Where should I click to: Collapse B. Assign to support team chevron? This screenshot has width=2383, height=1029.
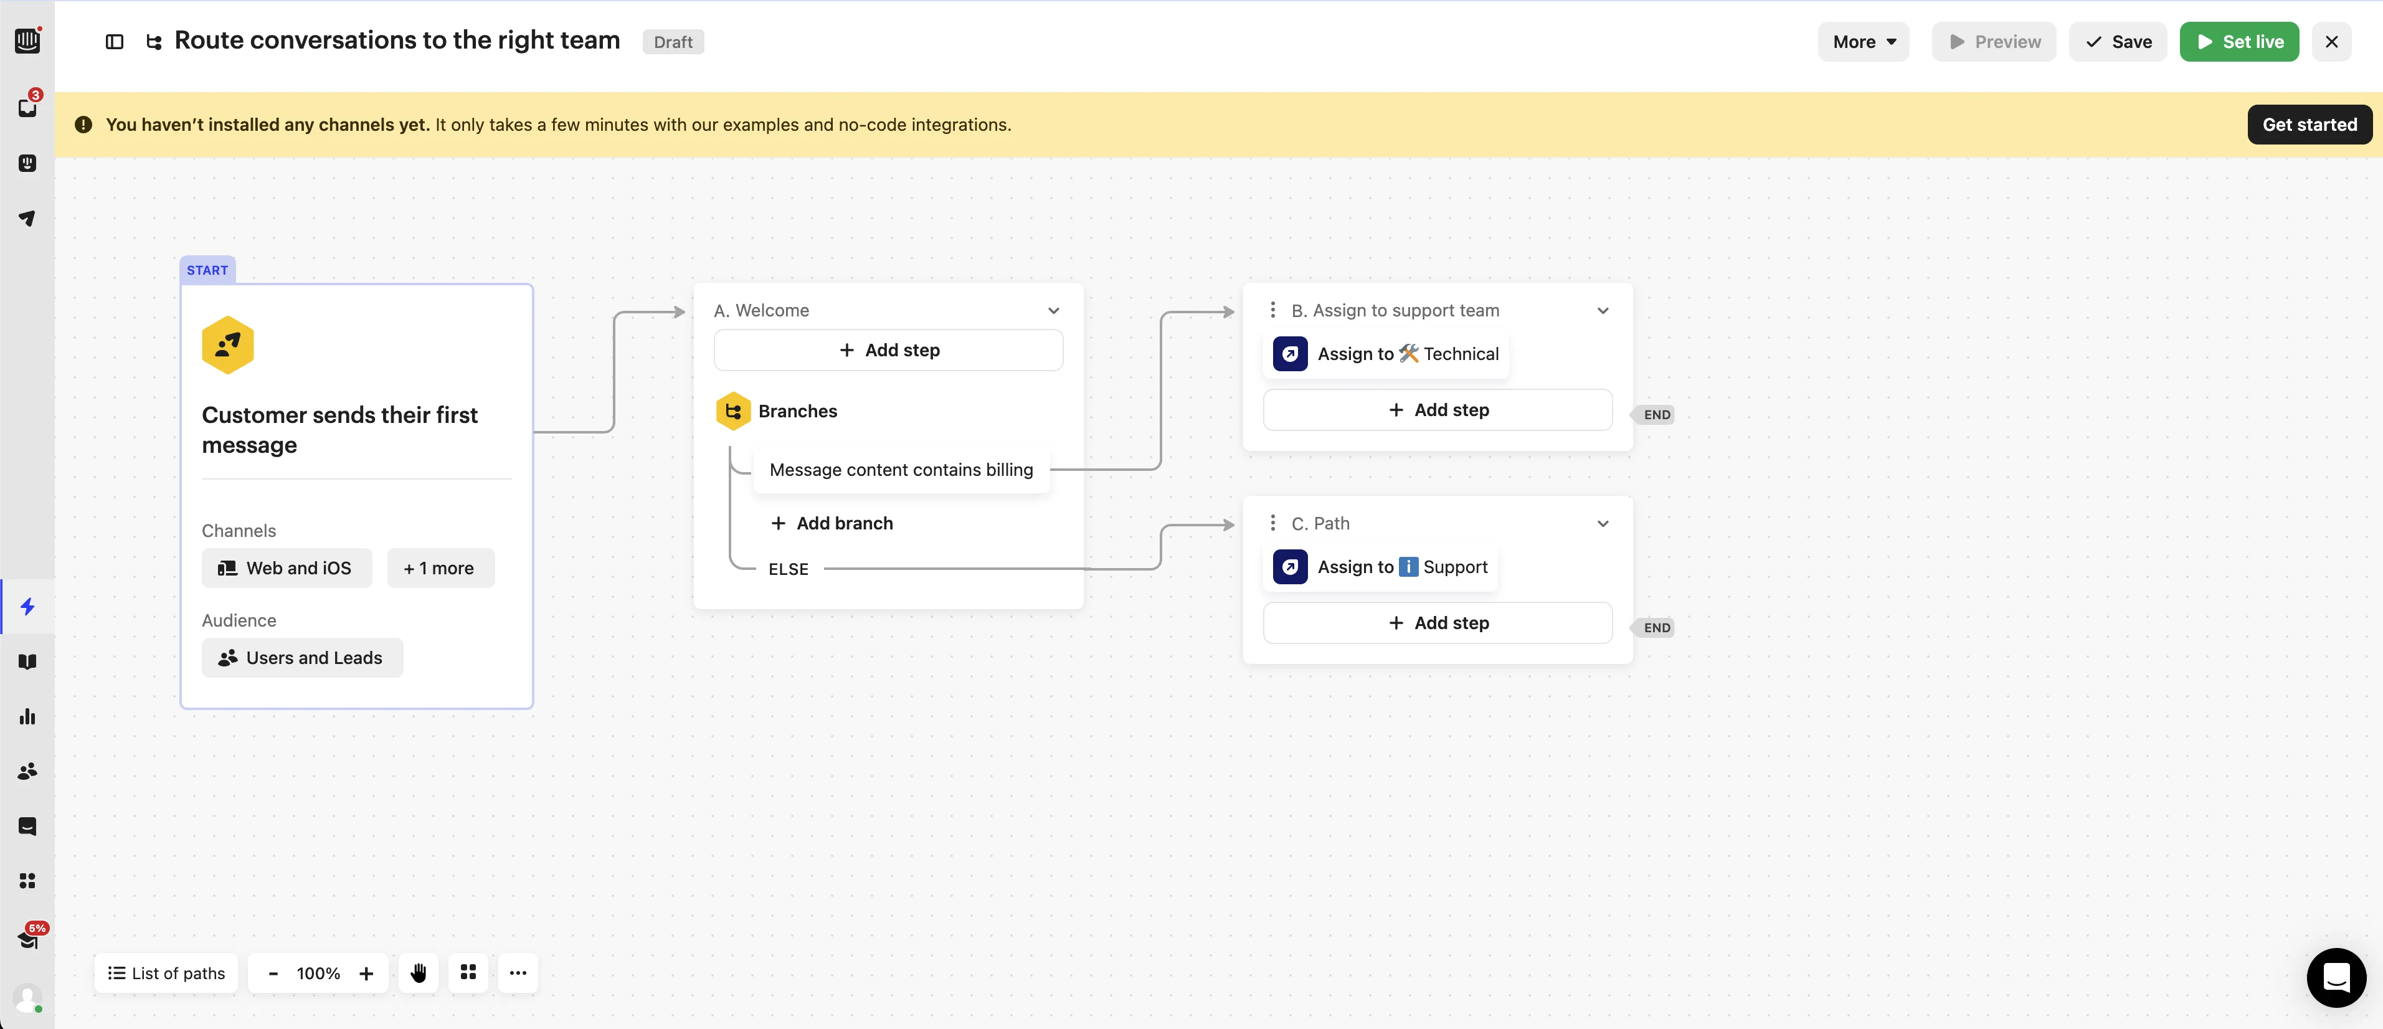(1603, 311)
